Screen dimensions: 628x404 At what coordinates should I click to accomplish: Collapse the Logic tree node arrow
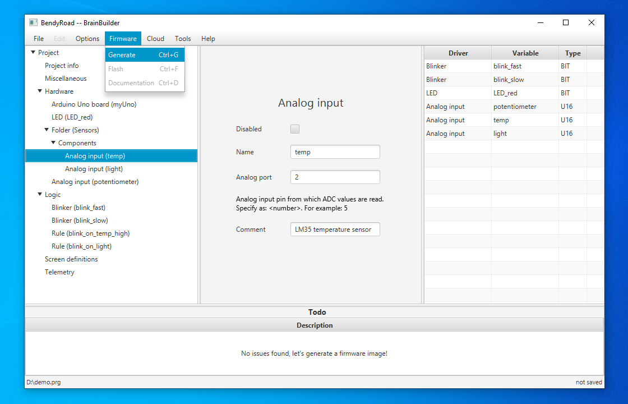click(x=40, y=194)
